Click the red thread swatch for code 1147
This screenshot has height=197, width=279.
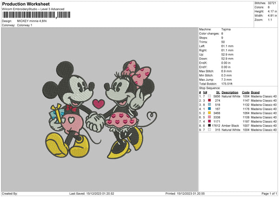(210, 100)
